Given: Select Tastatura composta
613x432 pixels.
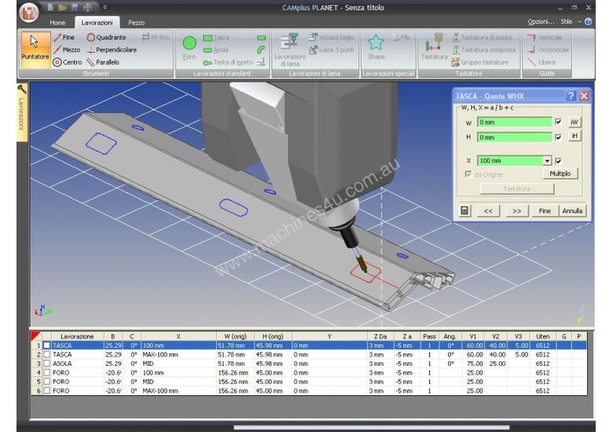Looking at the screenshot, I should point(484,50).
